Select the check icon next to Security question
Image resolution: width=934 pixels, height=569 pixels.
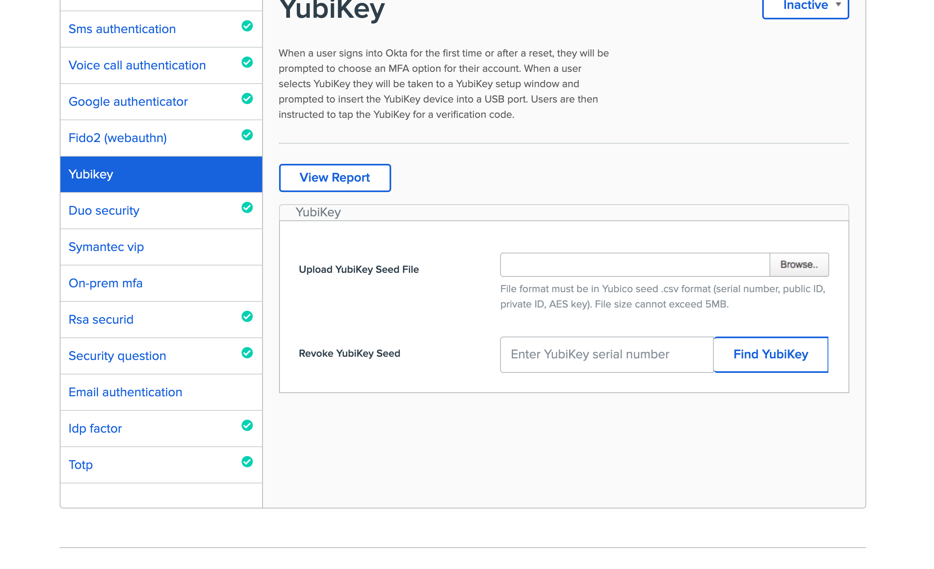tap(246, 353)
